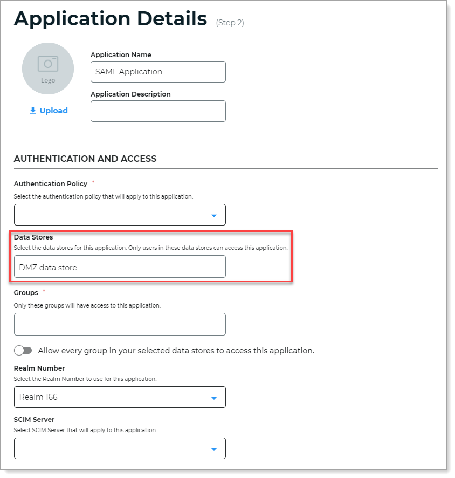Image resolution: width=455 pixels, height=478 pixels.
Task: Click the SCIM Server dropdown arrow
Action: point(214,449)
